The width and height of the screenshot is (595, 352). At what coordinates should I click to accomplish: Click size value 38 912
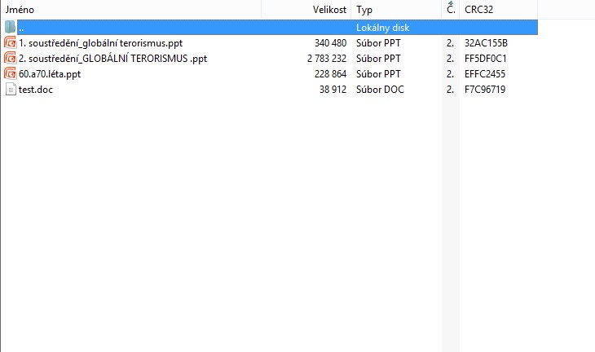point(333,90)
